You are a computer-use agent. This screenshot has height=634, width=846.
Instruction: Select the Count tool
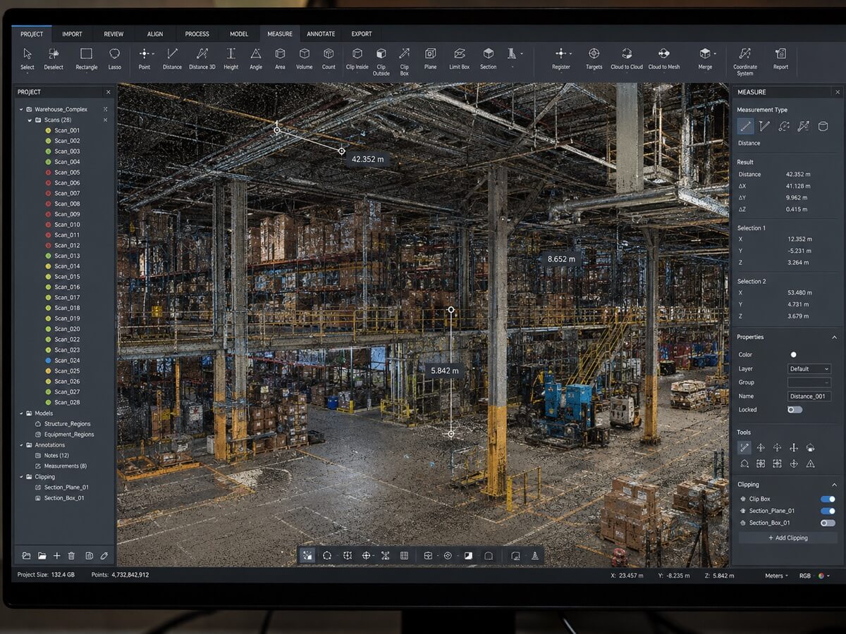329,59
